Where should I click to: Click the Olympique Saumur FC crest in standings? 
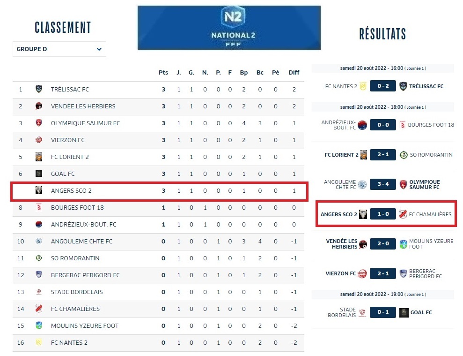(39, 123)
